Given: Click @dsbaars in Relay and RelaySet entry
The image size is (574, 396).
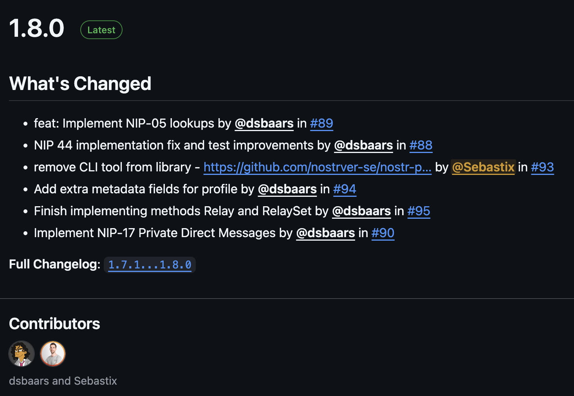Looking at the screenshot, I should [x=361, y=211].
